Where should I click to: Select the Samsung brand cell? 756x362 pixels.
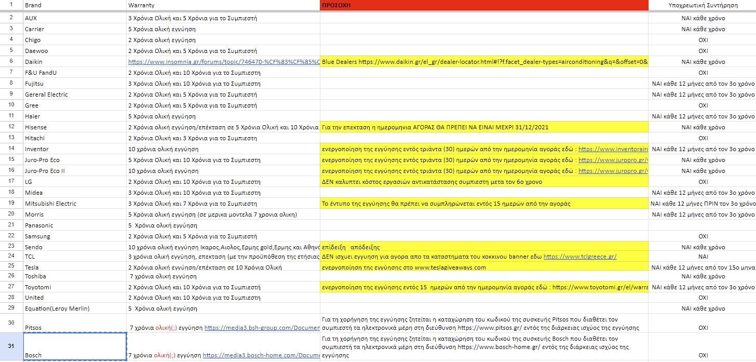[x=75, y=236]
